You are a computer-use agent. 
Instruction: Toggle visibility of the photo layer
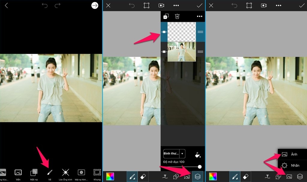coord(164,52)
